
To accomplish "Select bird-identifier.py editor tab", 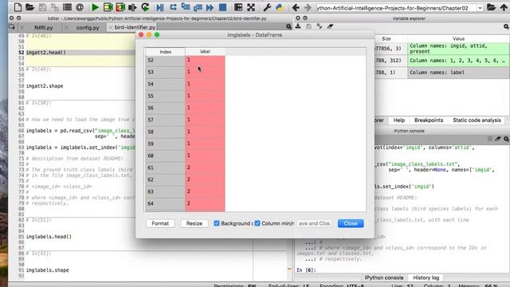I will pos(135,27).
